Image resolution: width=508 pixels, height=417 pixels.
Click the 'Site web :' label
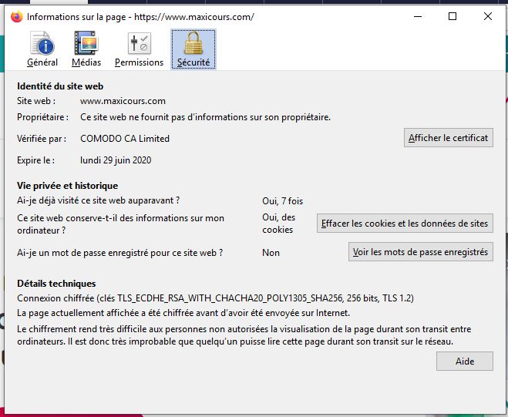[36, 101]
